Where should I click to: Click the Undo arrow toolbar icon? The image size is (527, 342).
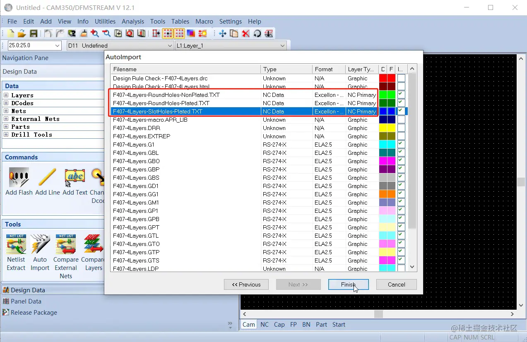tap(48, 34)
